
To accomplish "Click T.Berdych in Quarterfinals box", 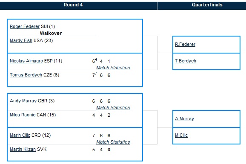I will click(x=186, y=61).
